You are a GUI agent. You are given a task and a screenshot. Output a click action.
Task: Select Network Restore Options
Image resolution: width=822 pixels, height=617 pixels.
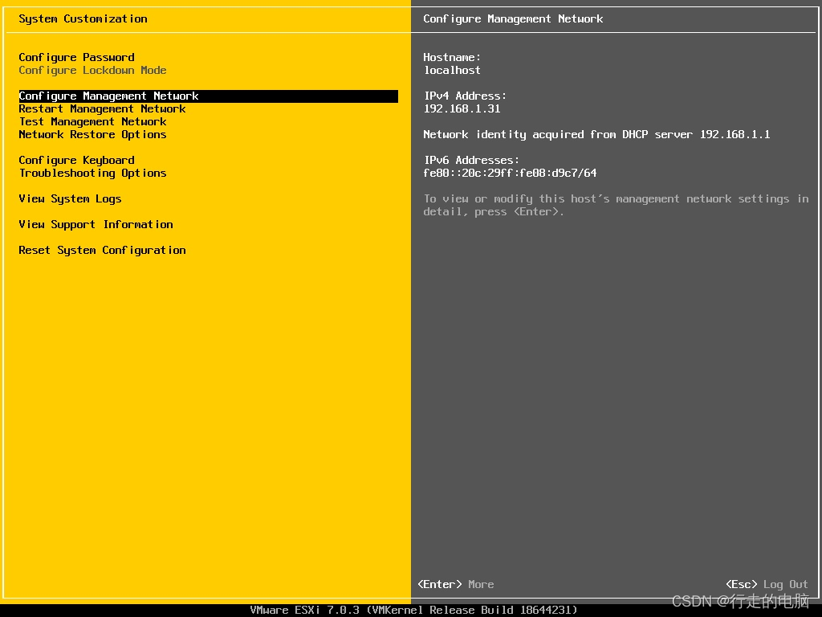[x=92, y=134]
